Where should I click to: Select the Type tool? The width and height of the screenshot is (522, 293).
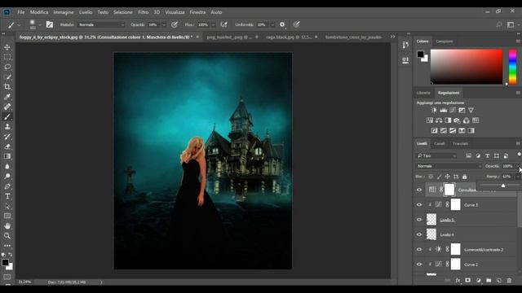(7, 196)
